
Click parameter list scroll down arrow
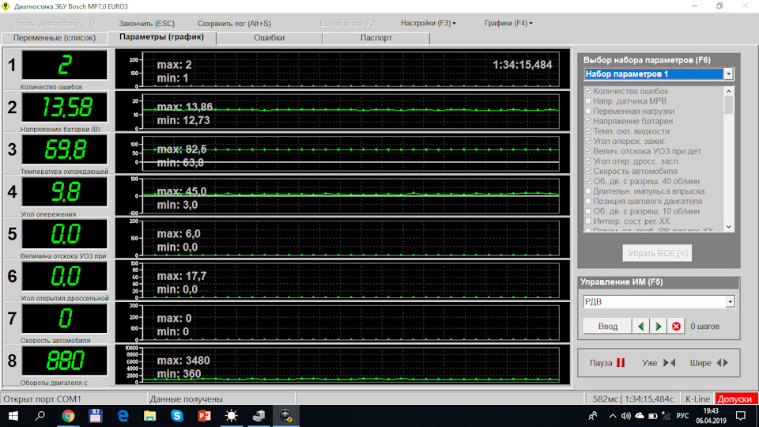pos(728,227)
